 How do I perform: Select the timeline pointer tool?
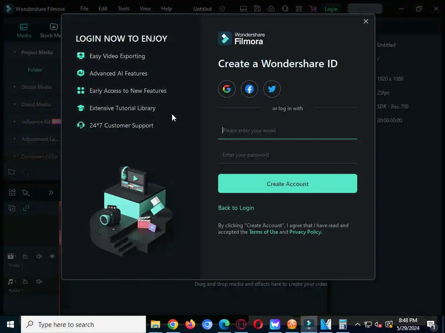coord(26,193)
